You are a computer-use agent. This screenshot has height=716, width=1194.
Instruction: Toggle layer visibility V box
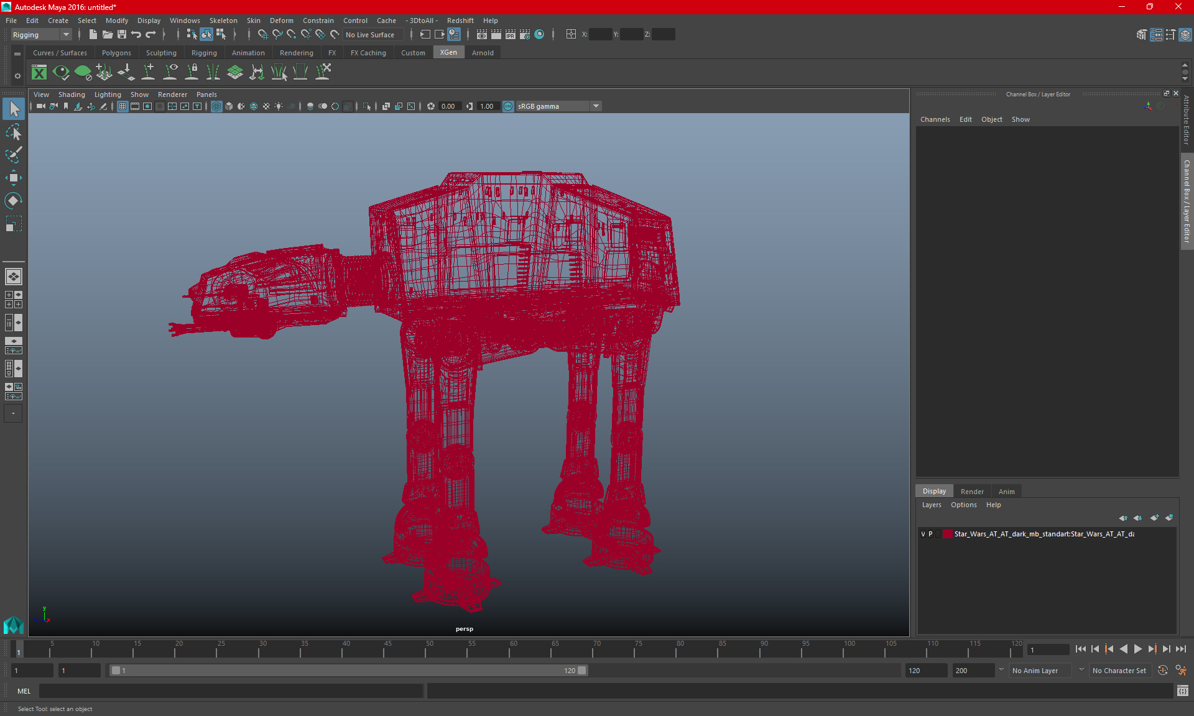(x=923, y=534)
